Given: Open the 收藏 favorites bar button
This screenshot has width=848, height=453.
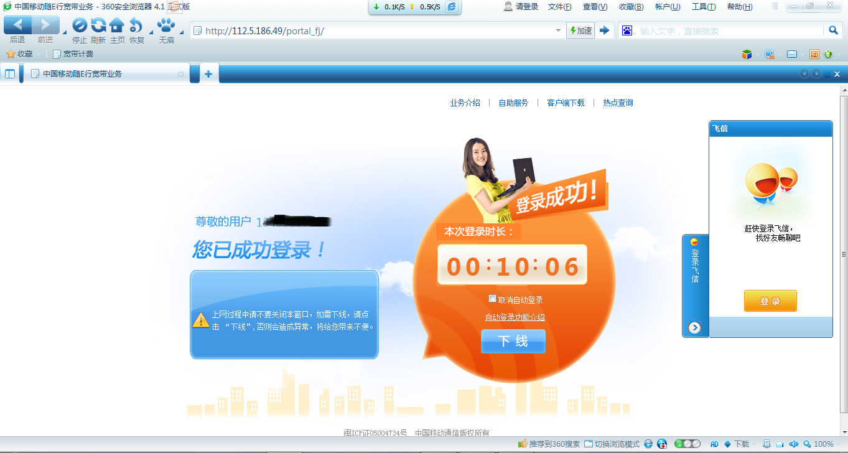Looking at the screenshot, I should (19, 54).
